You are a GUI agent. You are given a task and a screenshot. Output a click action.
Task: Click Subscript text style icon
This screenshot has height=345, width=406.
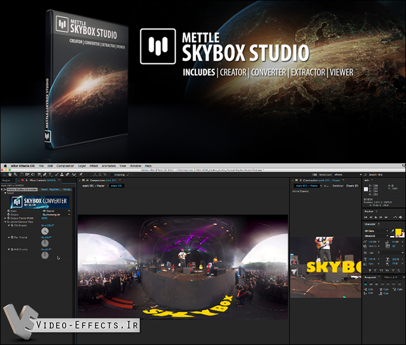pos(399,270)
